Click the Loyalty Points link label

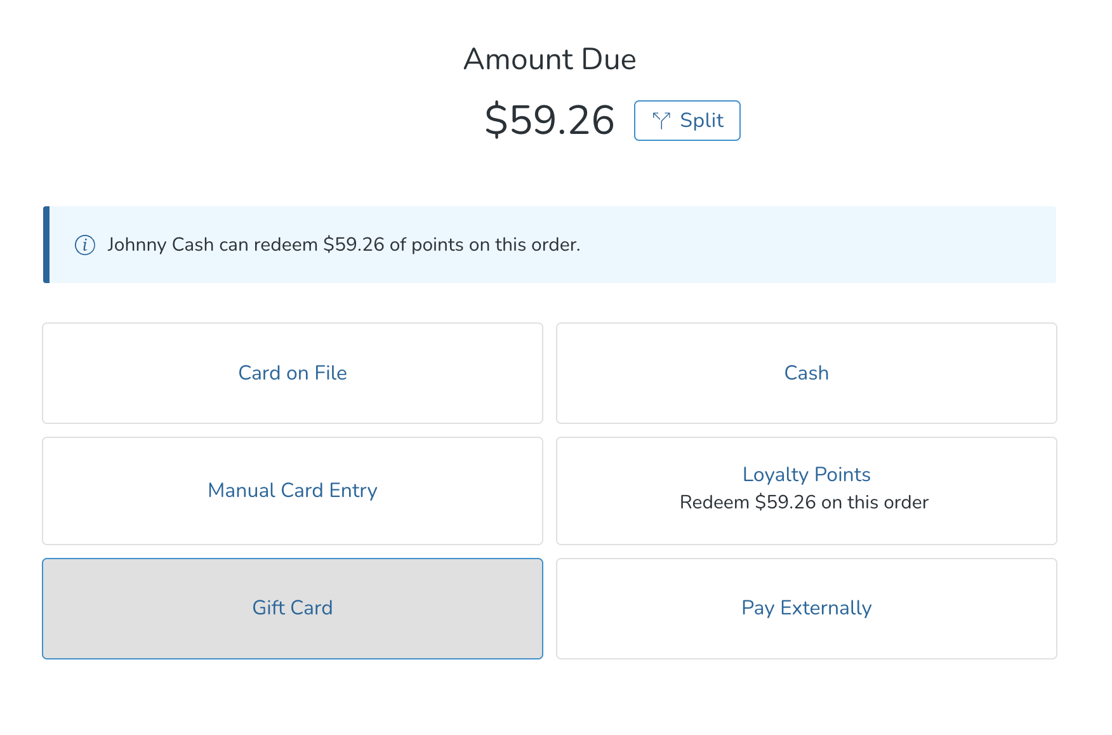tap(806, 474)
